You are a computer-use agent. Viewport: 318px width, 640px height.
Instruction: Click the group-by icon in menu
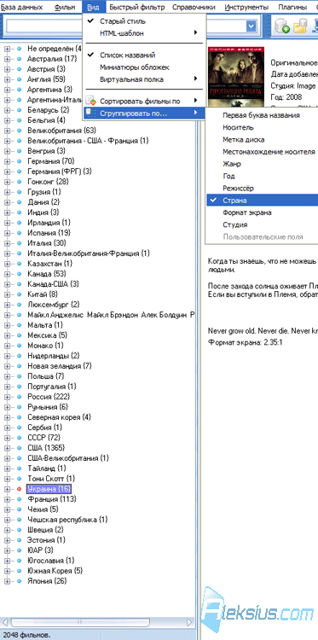(92, 113)
